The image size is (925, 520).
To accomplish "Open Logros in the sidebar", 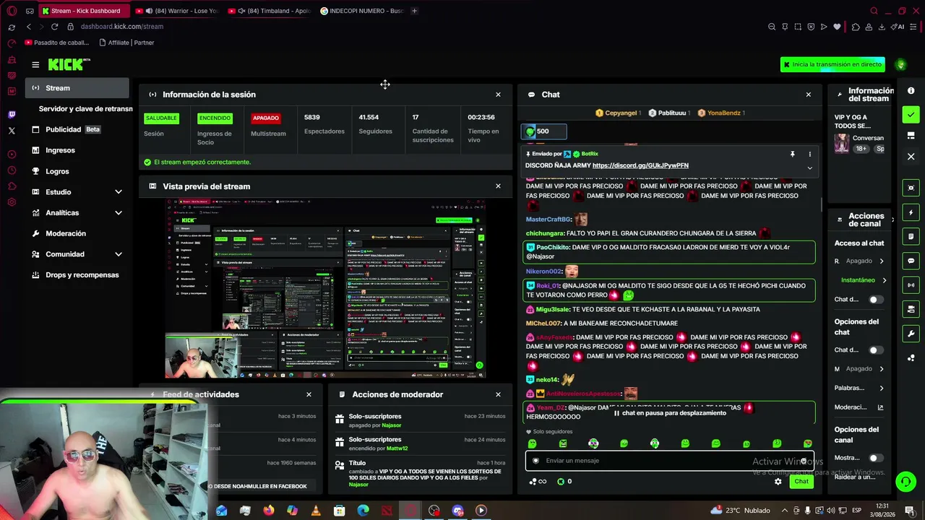I will [x=77, y=171].
